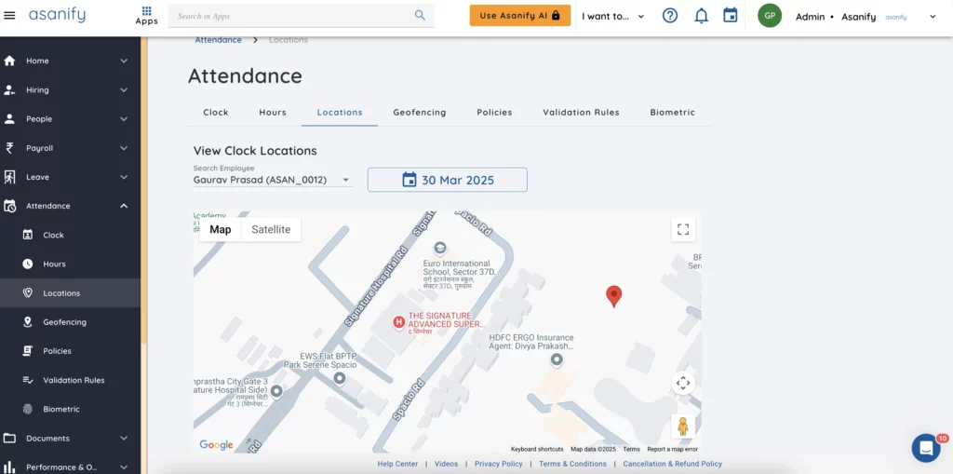Click the Euro International School map marker
This screenshot has height=474, width=953.
[x=439, y=248]
